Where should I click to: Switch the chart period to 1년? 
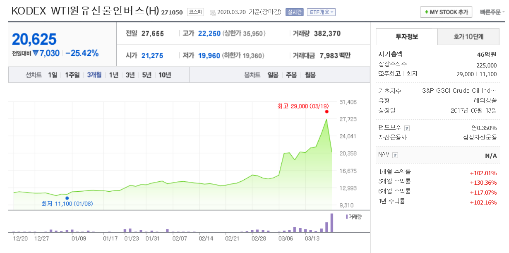[x=114, y=75]
